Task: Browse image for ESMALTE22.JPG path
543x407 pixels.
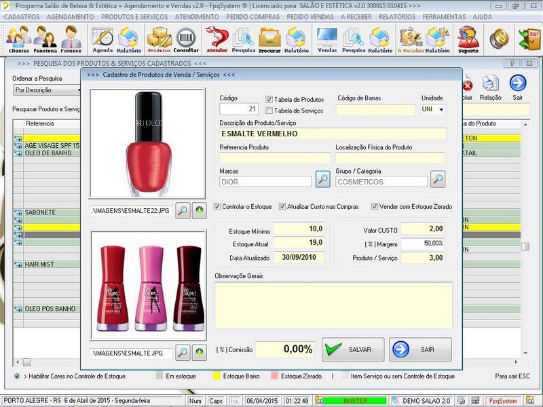Action: coord(183,211)
